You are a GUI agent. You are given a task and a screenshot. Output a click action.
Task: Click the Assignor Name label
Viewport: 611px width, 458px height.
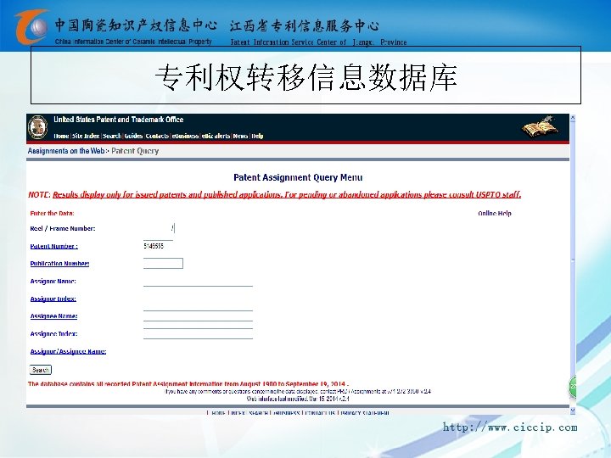(x=53, y=282)
